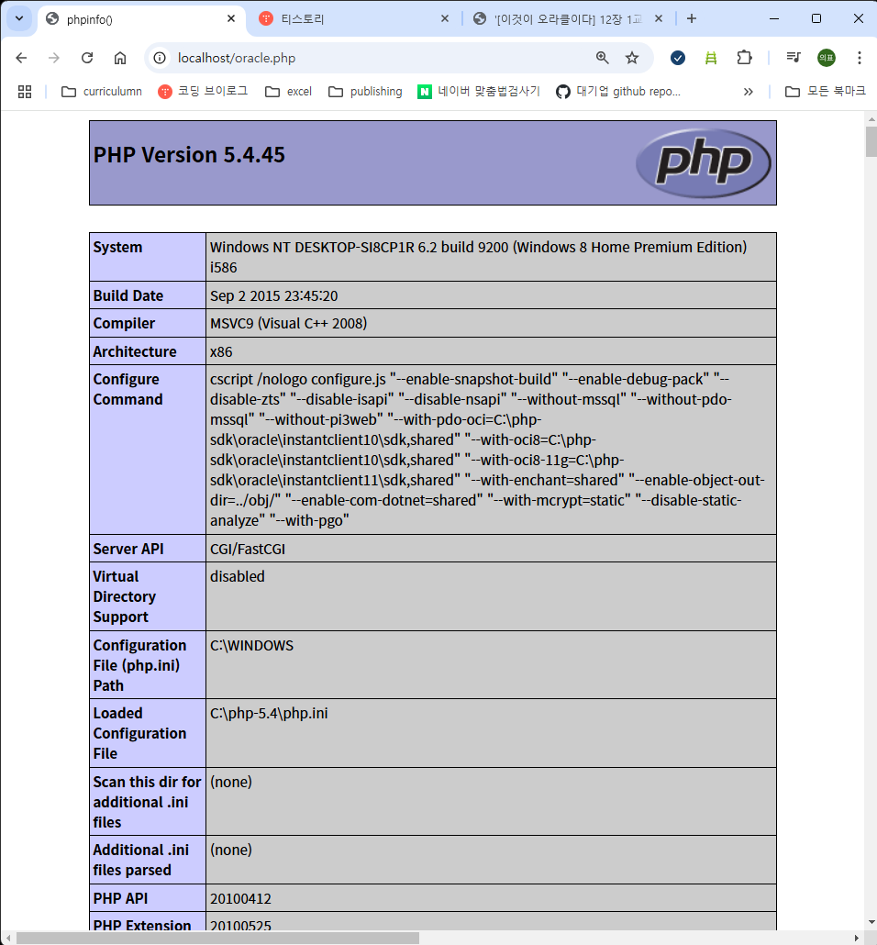The image size is (877, 945).
Task: Click the Virtual Directory Support disabled value
Action: (238, 577)
